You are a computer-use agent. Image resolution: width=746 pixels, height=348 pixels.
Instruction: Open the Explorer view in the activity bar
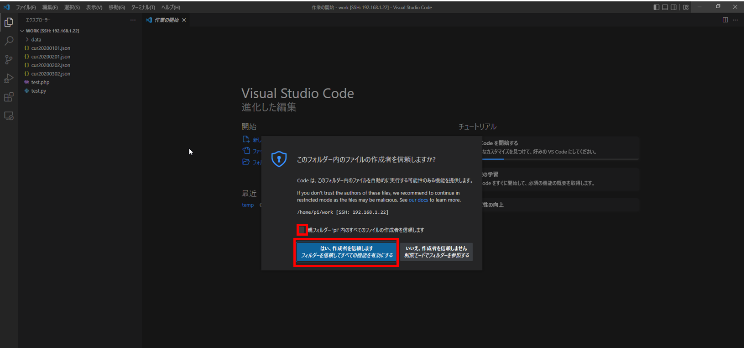pos(9,22)
